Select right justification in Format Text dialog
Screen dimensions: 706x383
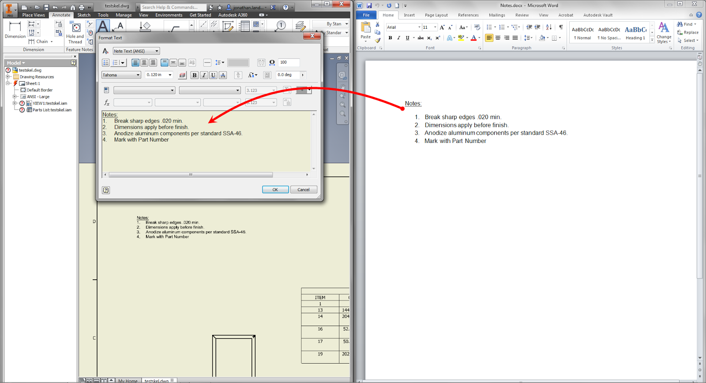click(153, 63)
